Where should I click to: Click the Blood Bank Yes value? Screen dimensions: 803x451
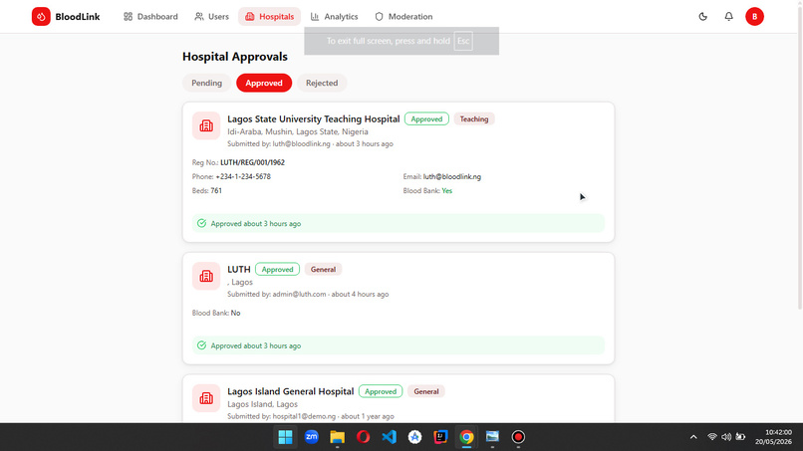(x=447, y=190)
